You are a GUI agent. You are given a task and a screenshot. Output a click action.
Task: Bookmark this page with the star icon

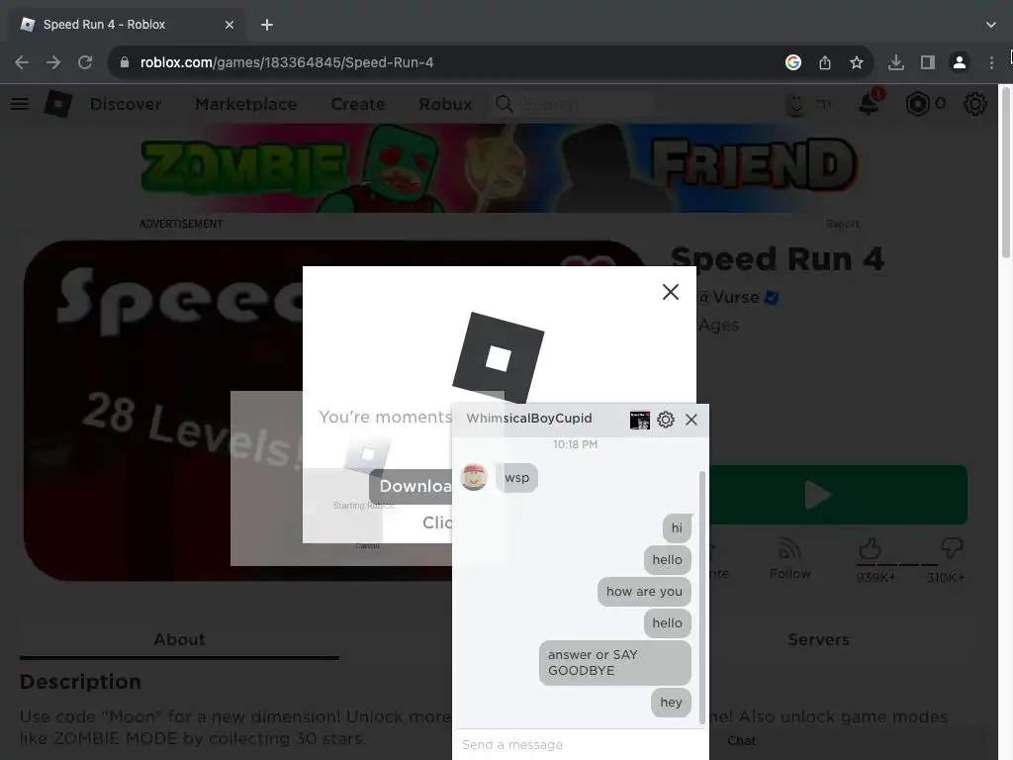point(856,62)
